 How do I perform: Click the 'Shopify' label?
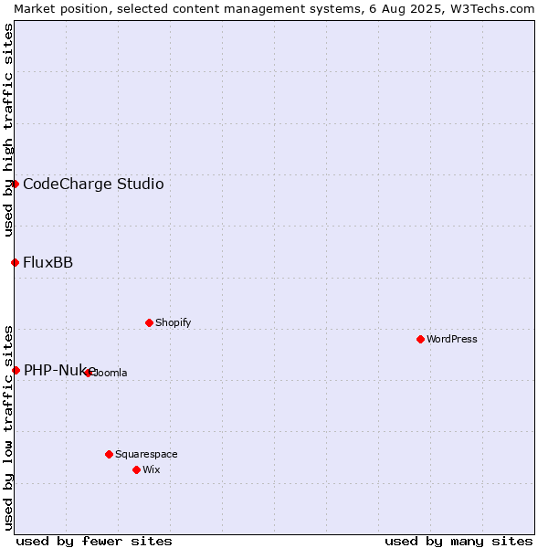click(173, 322)
